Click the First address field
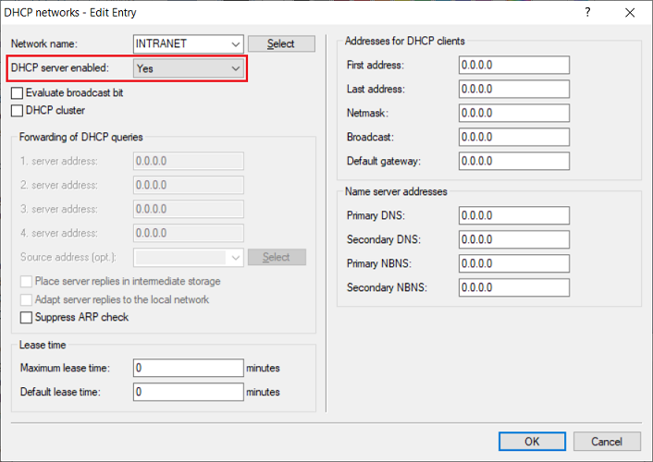 [x=513, y=66]
